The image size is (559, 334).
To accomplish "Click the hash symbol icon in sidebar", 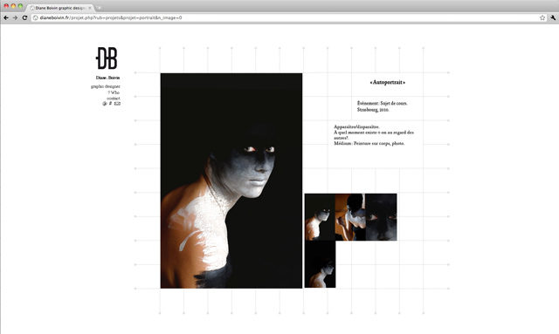I will (x=110, y=103).
